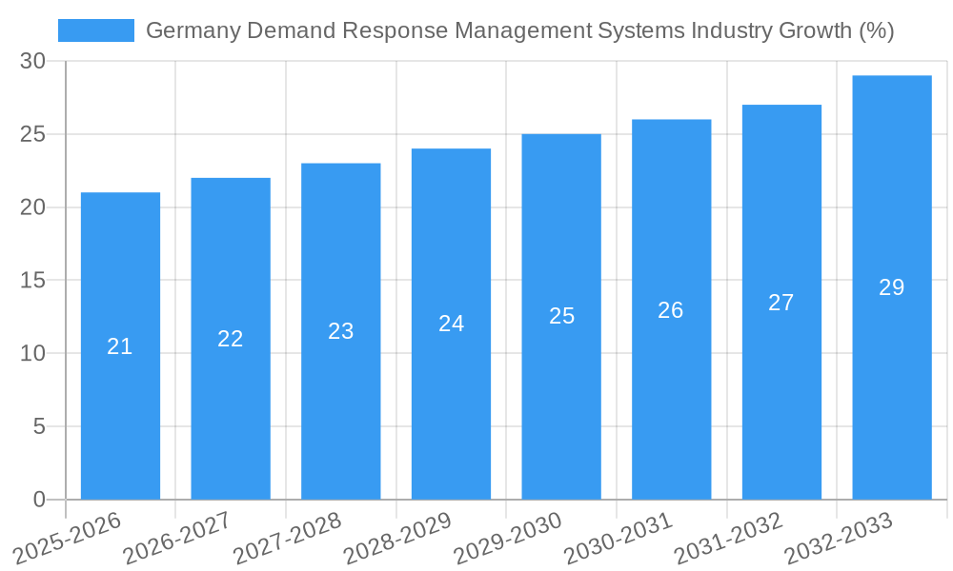Select the 2025-2026 bar labeled 21
The height and width of the screenshot is (571, 953).
(120, 345)
